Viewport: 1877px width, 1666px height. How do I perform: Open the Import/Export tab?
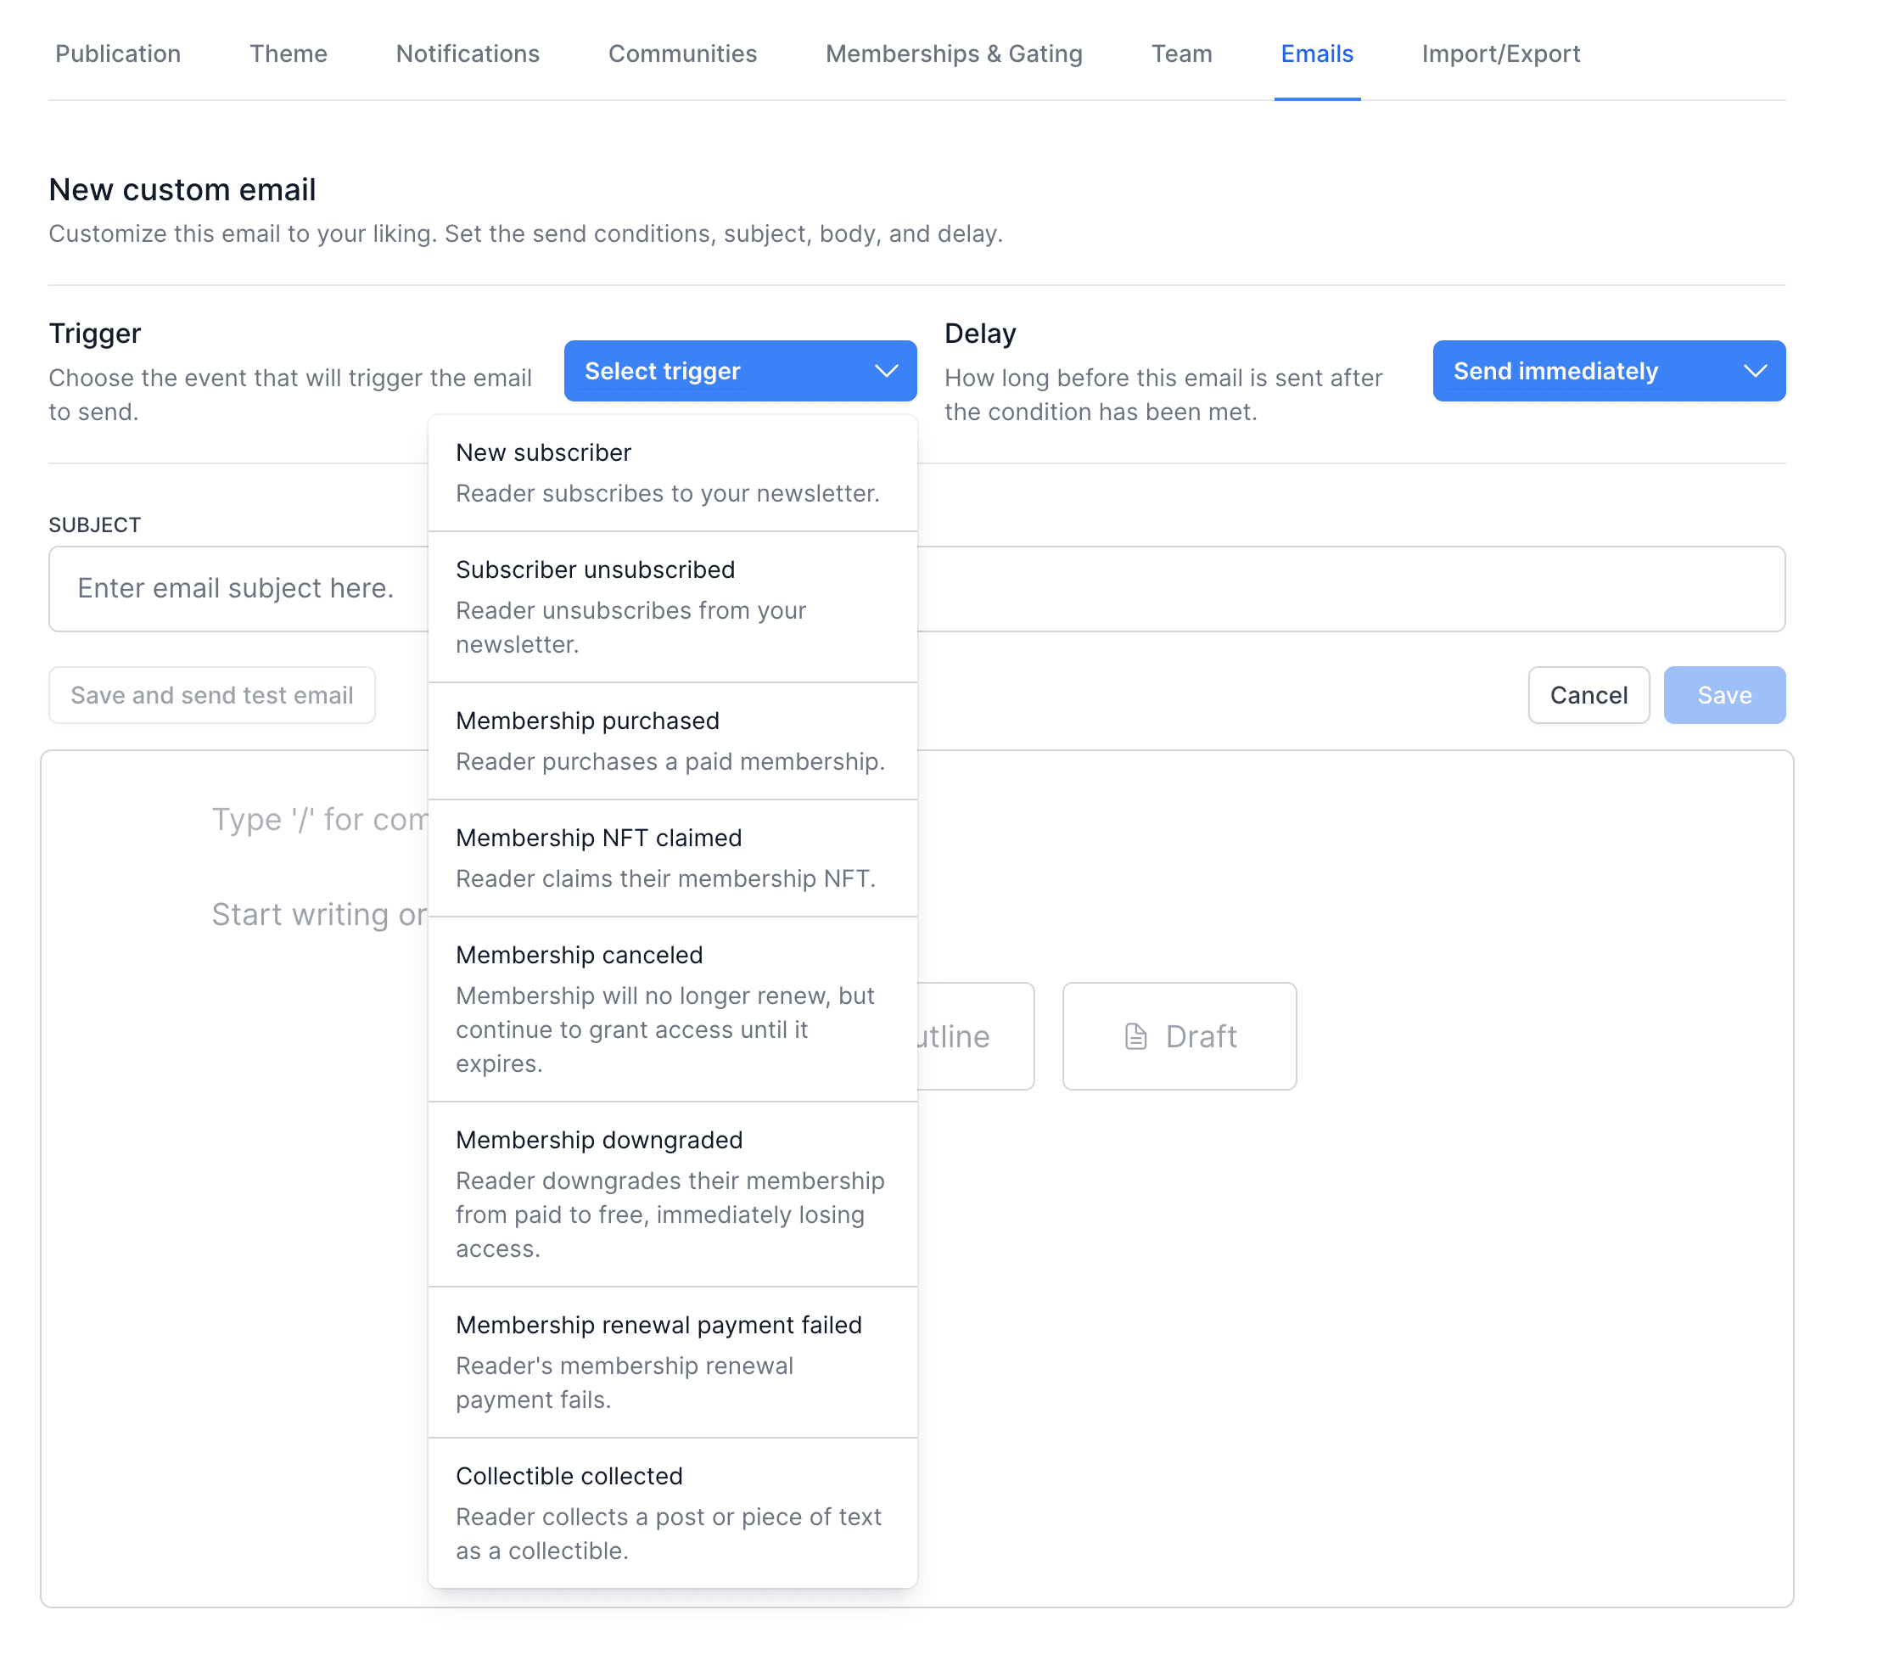[x=1500, y=54]
